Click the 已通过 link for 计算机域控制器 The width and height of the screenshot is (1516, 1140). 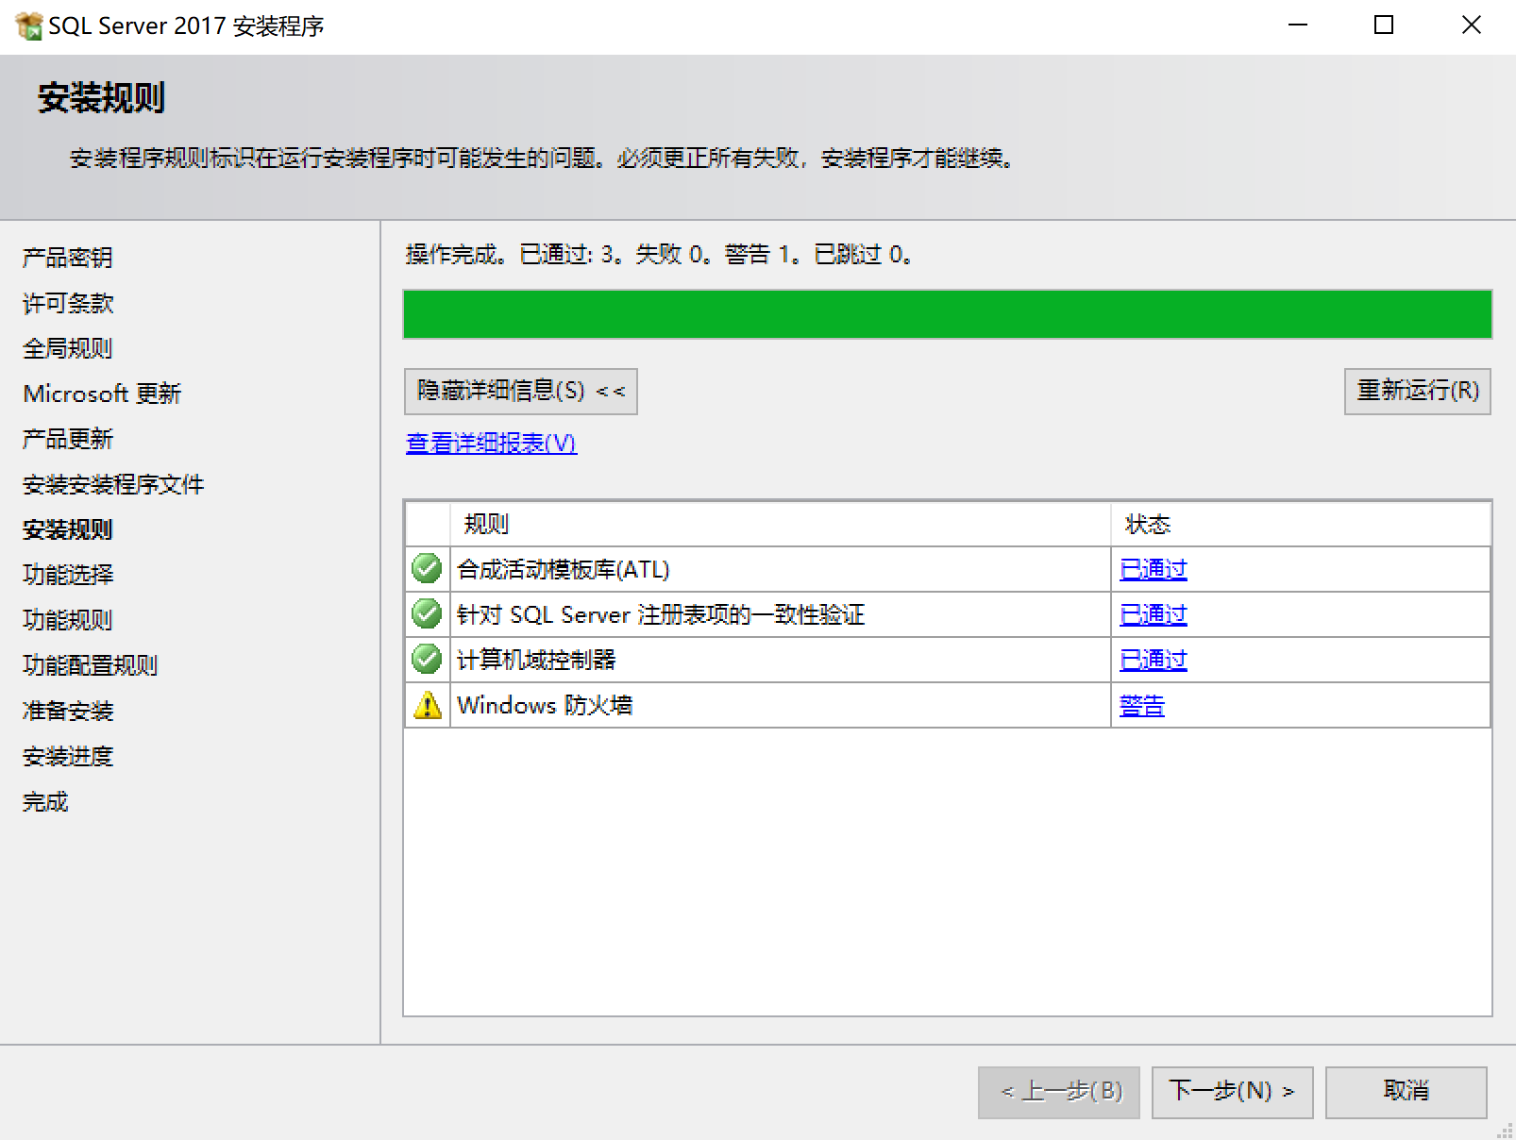pyautogui.click(x=1152, y=660)
